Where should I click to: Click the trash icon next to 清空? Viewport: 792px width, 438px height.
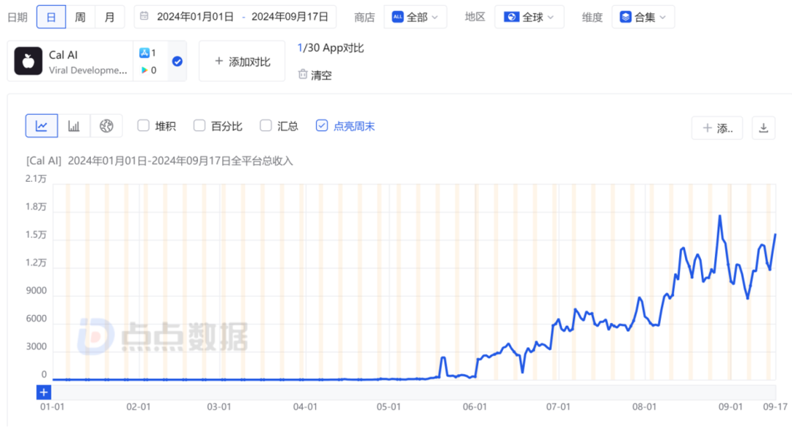303,74
